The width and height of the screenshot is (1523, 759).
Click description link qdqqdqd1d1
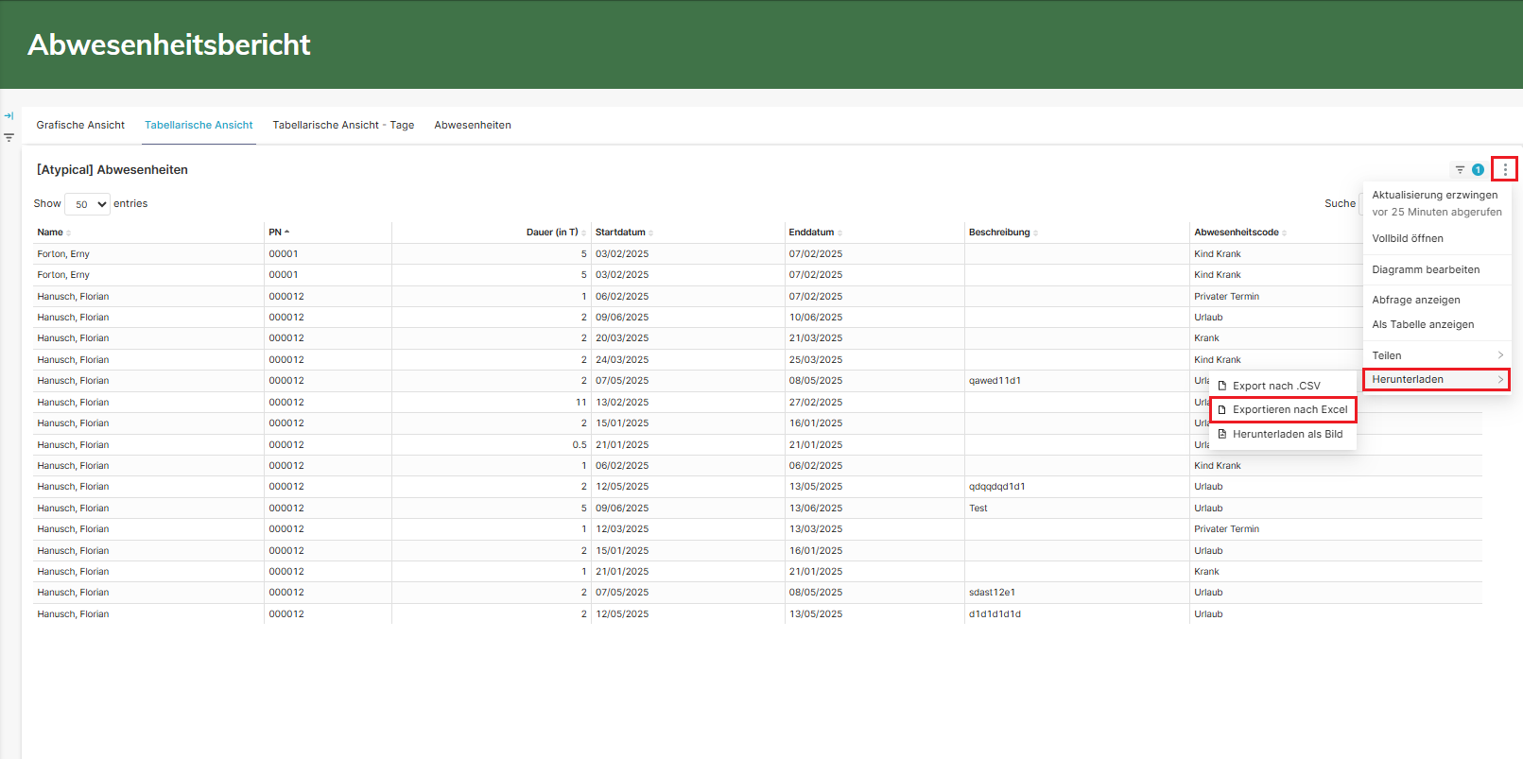(996, 487)
